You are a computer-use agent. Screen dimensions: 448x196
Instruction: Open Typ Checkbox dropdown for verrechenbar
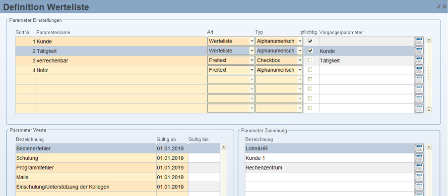[300, 60]
